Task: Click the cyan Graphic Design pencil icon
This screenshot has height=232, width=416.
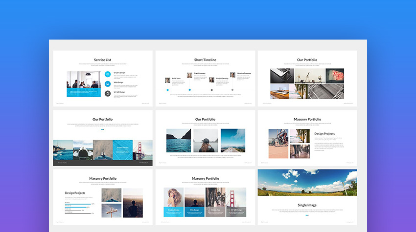Action: click(x=108, y=74)
